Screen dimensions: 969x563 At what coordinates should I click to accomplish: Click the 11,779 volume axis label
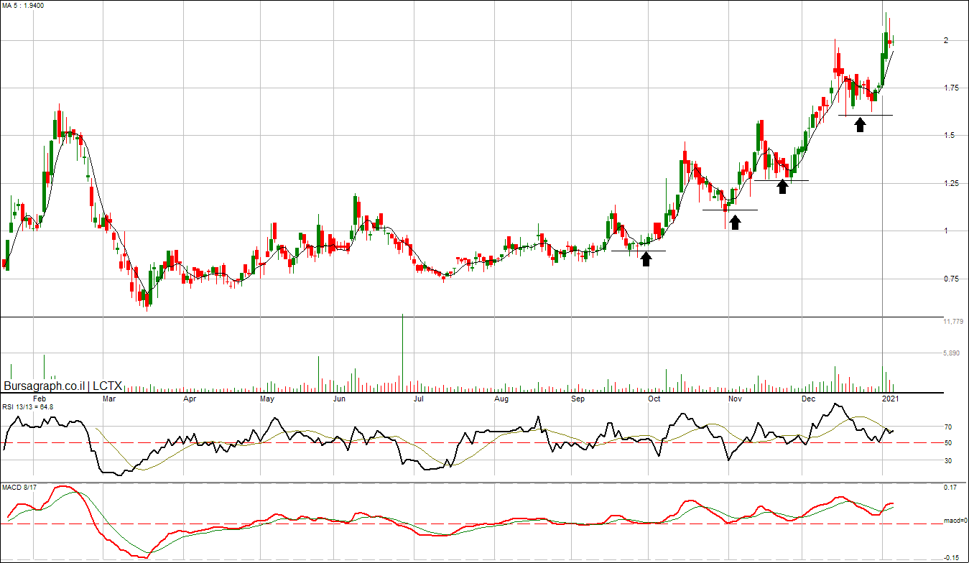[953, 322]
